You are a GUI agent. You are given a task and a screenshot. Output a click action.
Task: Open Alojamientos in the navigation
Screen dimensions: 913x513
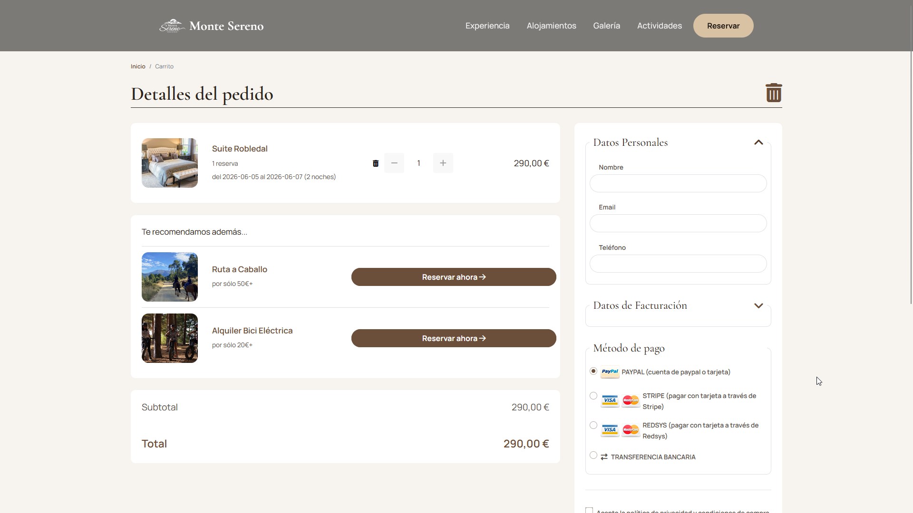(x=551, y=26)
